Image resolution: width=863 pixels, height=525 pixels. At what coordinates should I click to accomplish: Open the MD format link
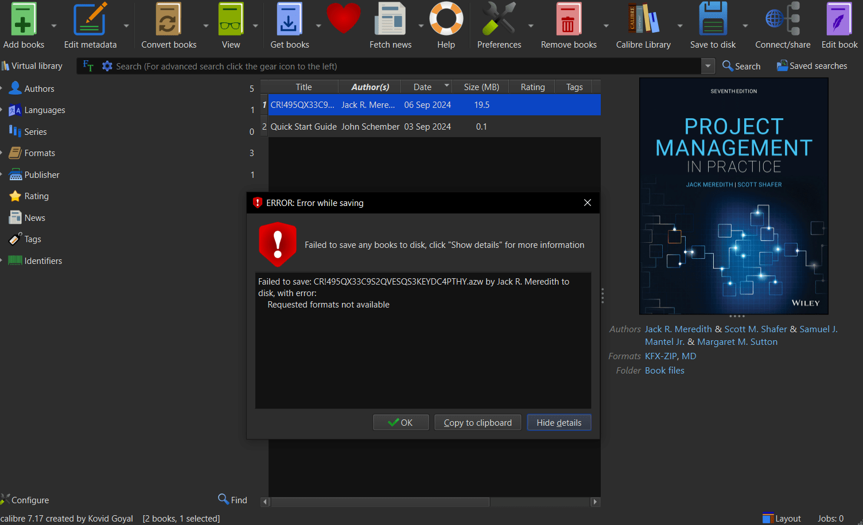pos(689,356)
